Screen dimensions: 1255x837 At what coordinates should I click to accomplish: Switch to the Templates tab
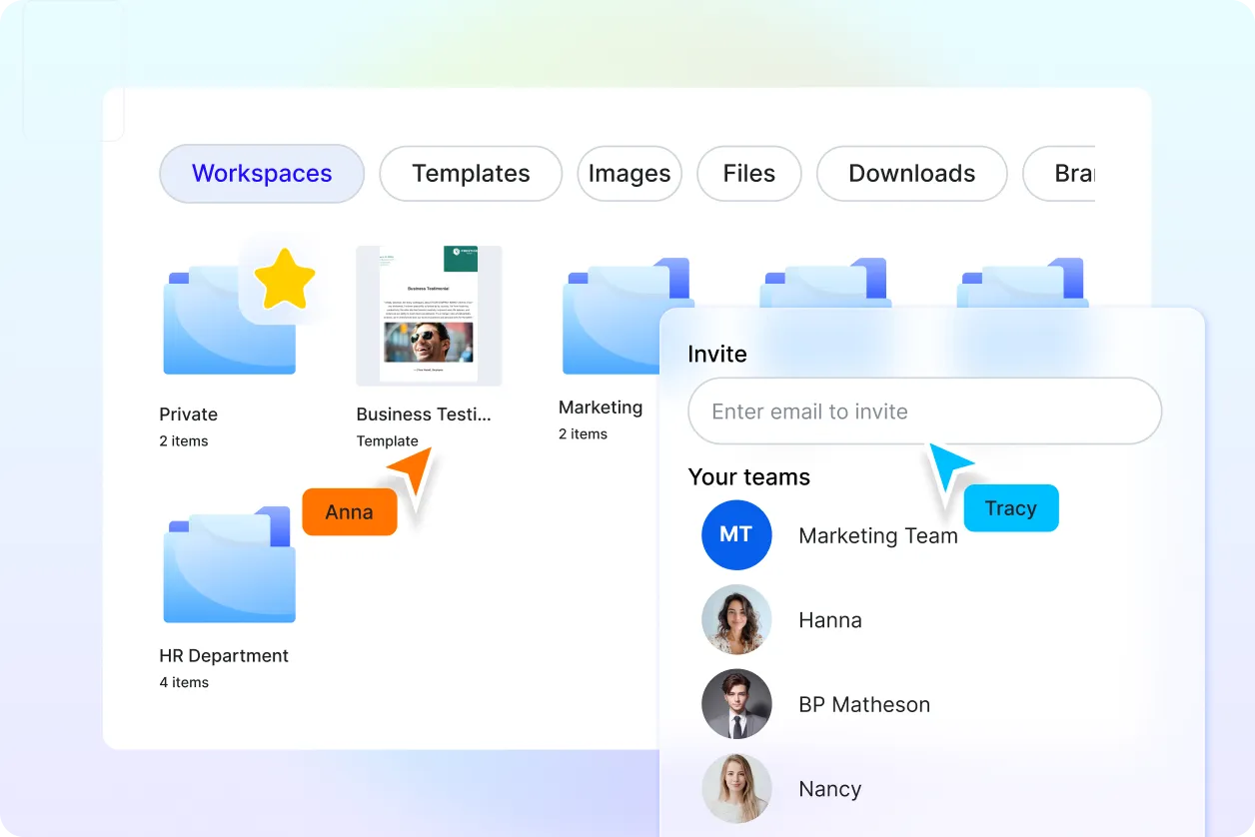(471, 174)
